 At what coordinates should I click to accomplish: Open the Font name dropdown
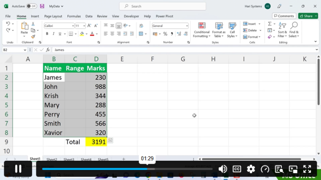[x=73, y=26]
